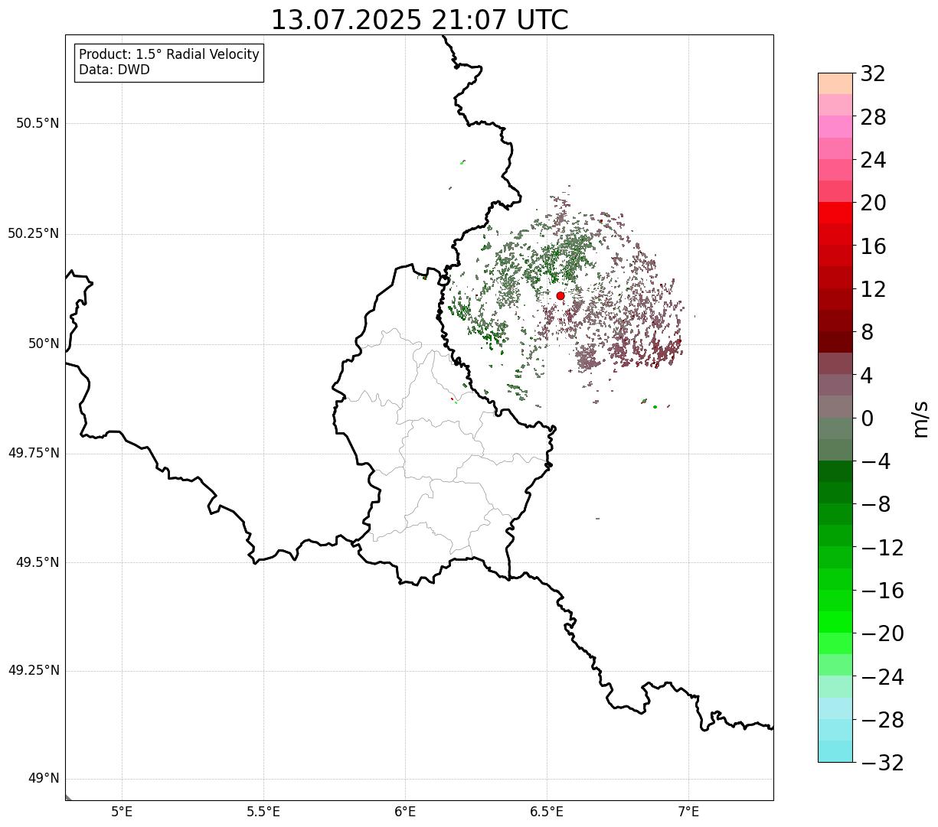Screen dimensions: 938x827
Task: Pick the dark green −4 to −6 swatch
Action: [x=835, y=471]
